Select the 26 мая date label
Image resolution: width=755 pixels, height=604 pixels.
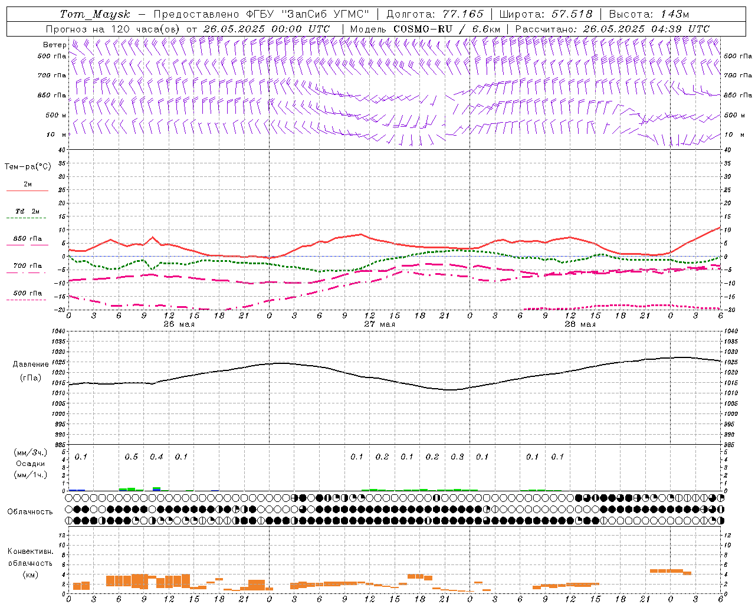click(179, 324)
